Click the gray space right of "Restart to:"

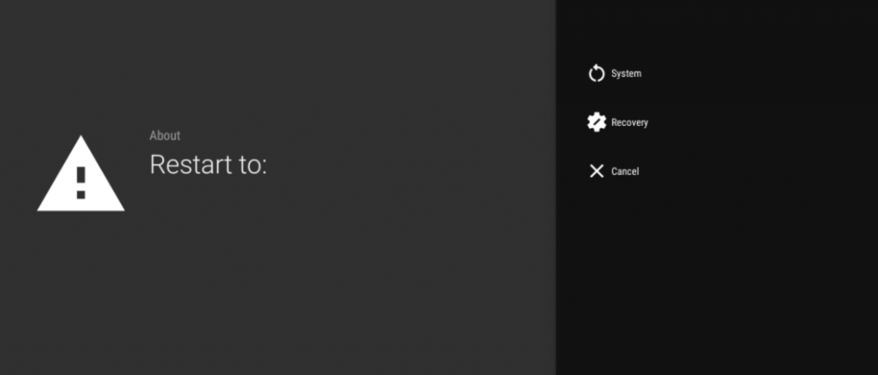pyautogui.click(x=409, y=164)
